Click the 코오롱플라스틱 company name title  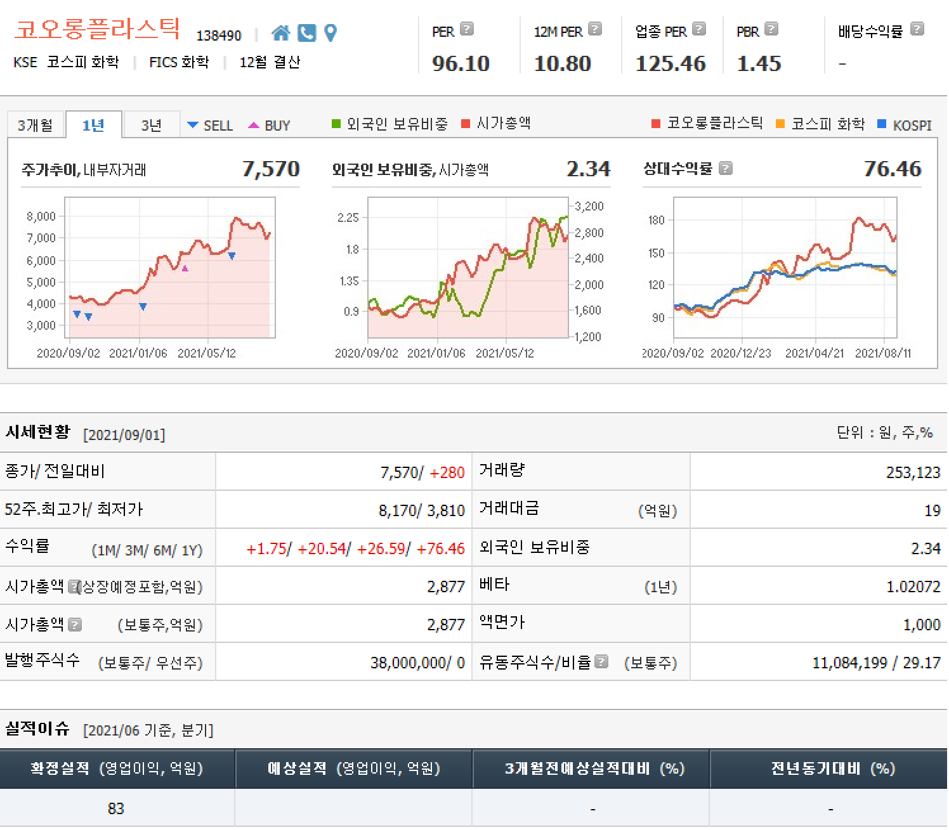pyautogui.click(x=98, y=29)
